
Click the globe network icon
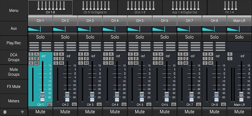click(x=5, y=112)
